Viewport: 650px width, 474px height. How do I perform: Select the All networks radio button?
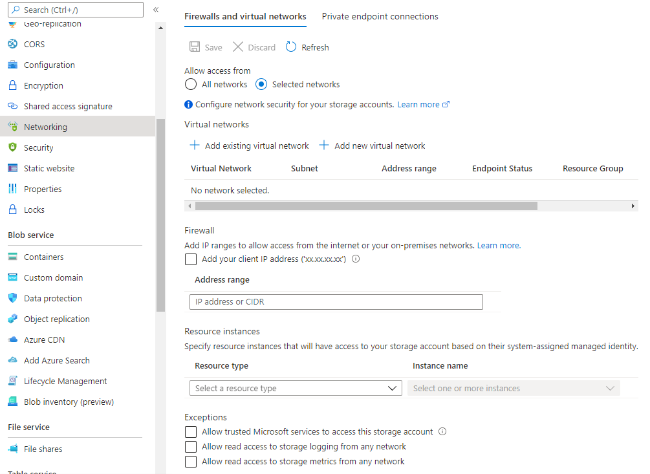[191, 84]
